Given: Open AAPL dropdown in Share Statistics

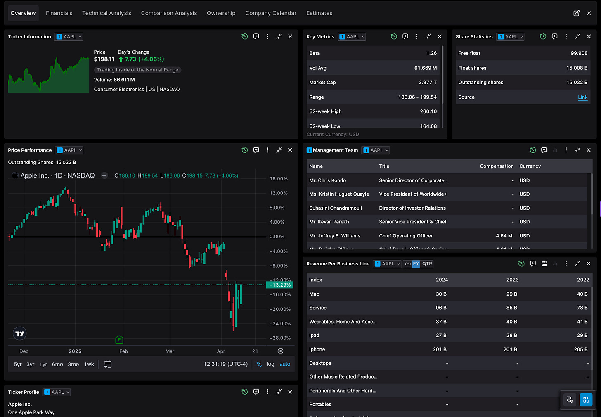Looking at the screenshot, I should [x=511, y=37].
